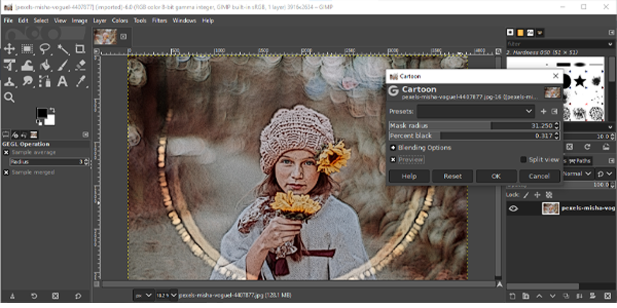Open the Patterns tab icon
This screenshot has width=617, height=308.
click(520, 32)
